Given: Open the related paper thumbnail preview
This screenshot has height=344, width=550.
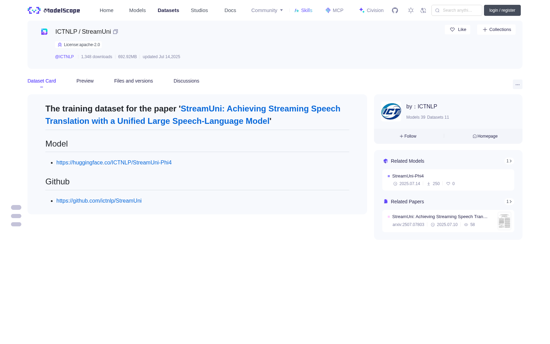Looking at the screenshot, I should 504,221.
